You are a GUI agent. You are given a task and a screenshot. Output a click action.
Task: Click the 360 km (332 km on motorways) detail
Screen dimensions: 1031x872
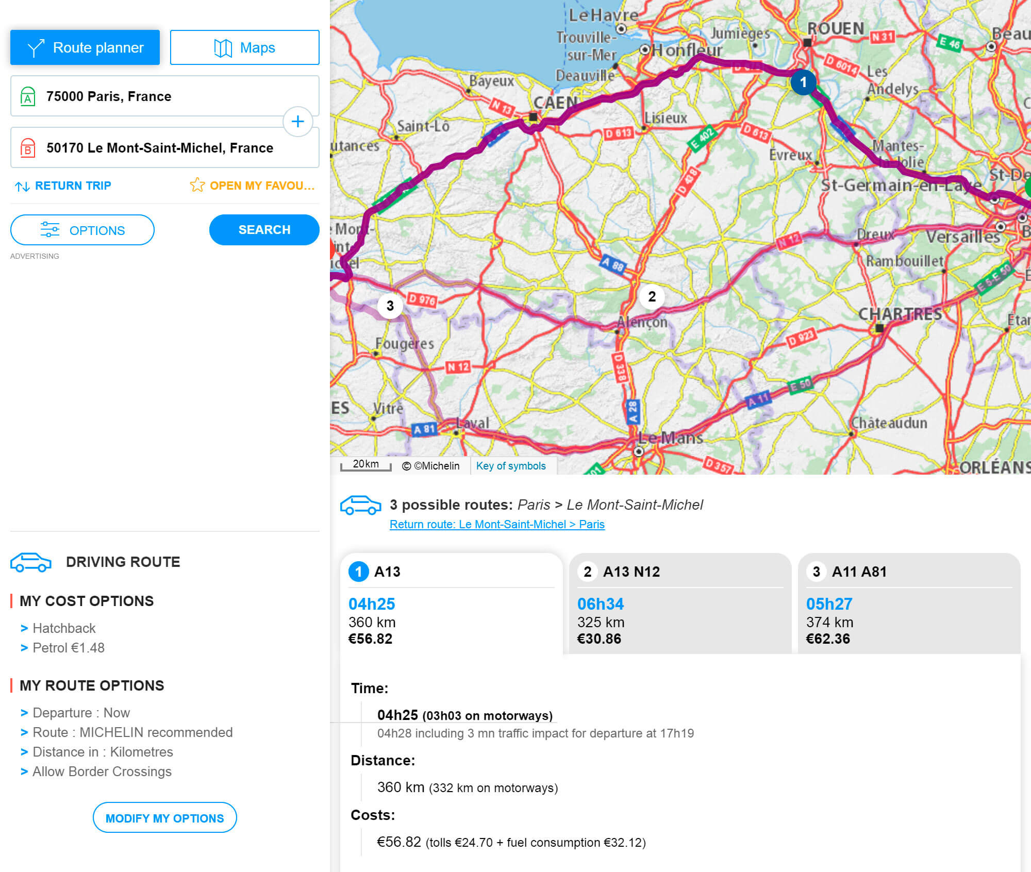[468, 787]
